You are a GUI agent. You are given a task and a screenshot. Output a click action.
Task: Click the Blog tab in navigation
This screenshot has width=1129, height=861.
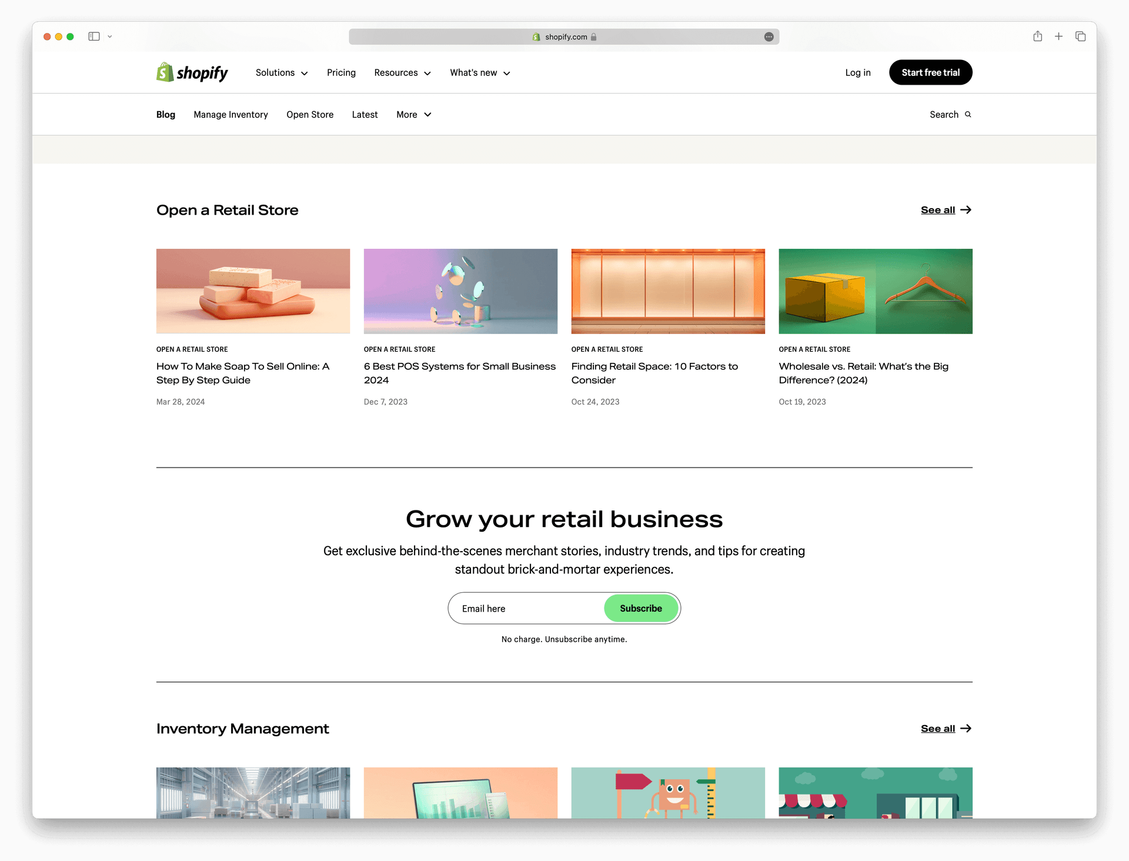pos(165,114)
